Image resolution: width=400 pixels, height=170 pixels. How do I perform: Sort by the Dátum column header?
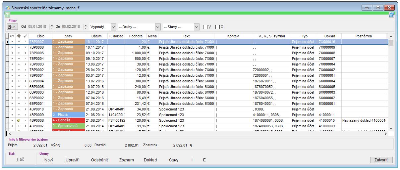tap(94, 36)
